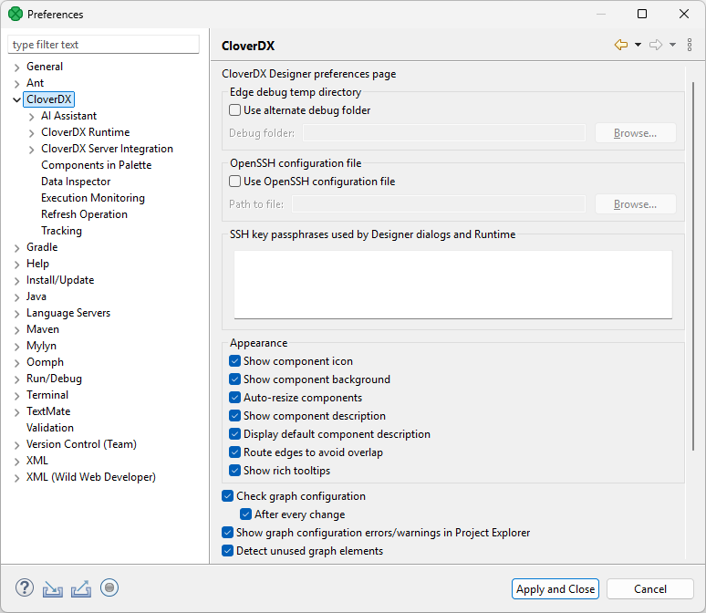This screenshot has width=706, height=613.
Task: Select Tracking preferences page
Action: (x=62, y=231)
